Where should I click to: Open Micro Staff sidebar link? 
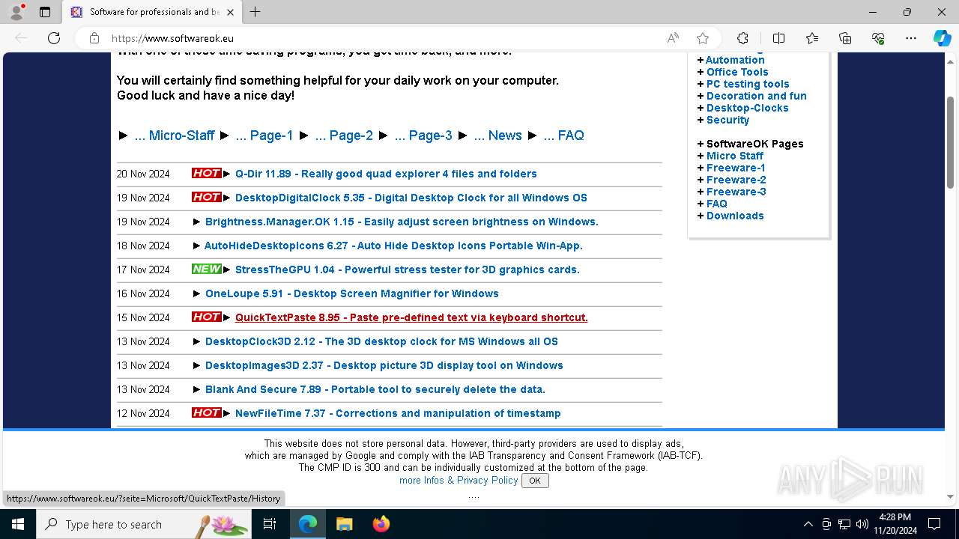735,156
